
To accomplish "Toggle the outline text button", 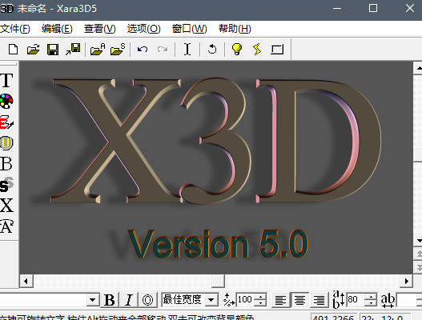I will (x=147, y=300).
